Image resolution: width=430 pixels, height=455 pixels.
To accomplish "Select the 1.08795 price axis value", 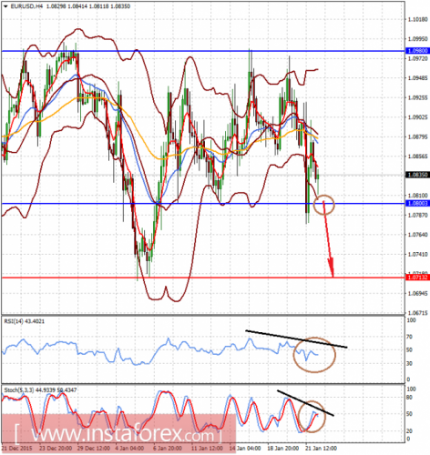I will point(418,136).
